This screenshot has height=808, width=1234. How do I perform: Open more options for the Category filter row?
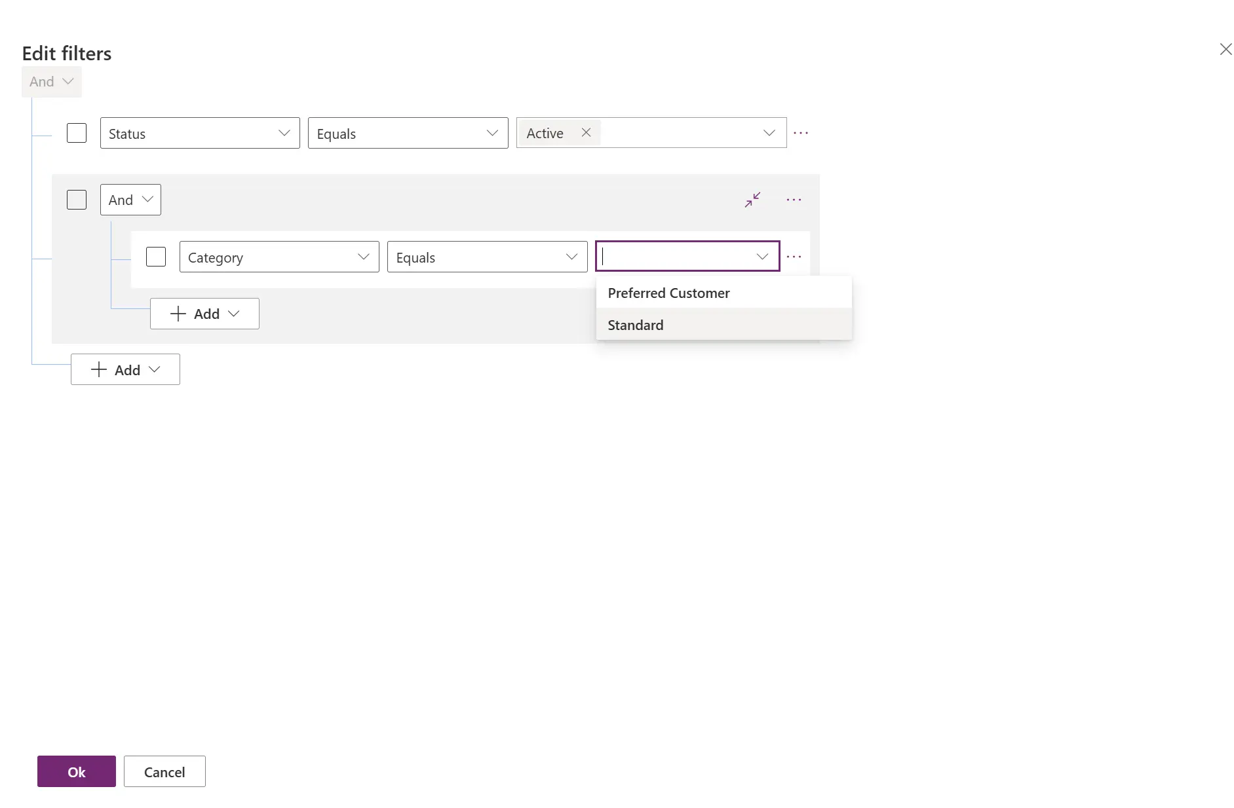click(x=794, y=256)
